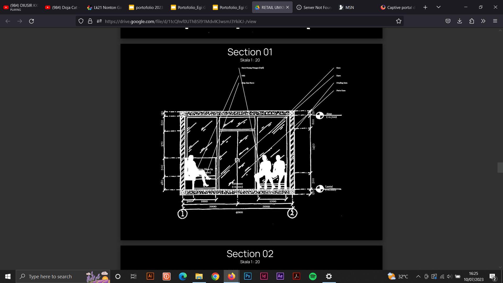The image size is (503, 283).
Task: Show hidden system tray icons
Action: [x=418, y=276]
